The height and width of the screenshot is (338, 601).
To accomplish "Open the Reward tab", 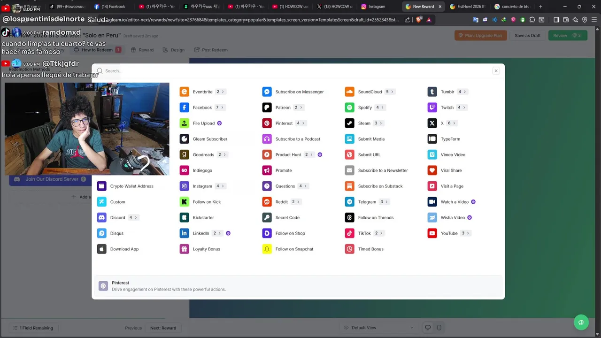I will pyautogui.click(x=142, y=50).
